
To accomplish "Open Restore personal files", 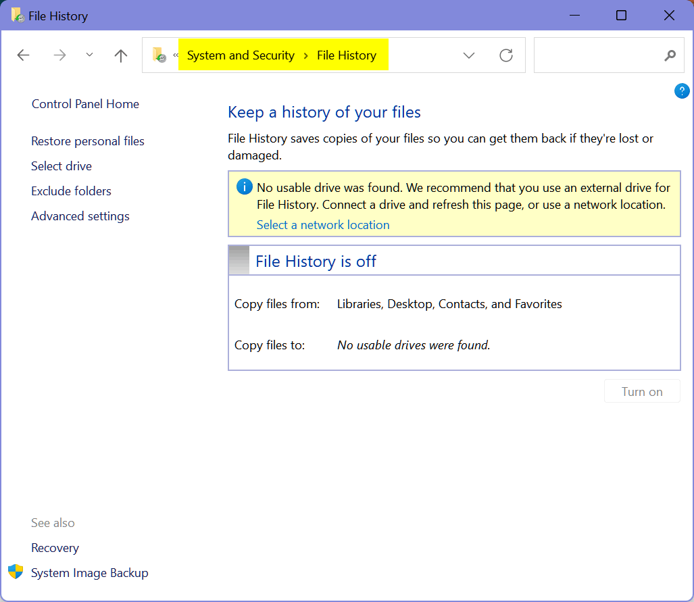I will 88,141.
